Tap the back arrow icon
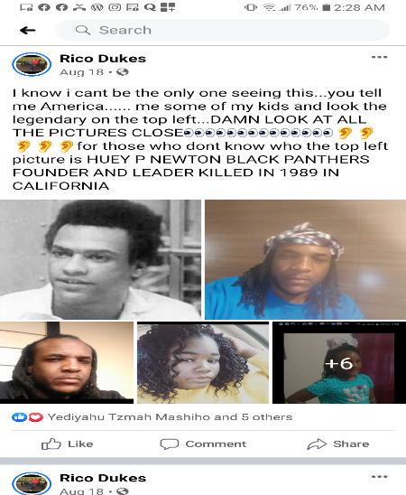The height and width of the screenshot is (495, 406). (x=28, y=31)
